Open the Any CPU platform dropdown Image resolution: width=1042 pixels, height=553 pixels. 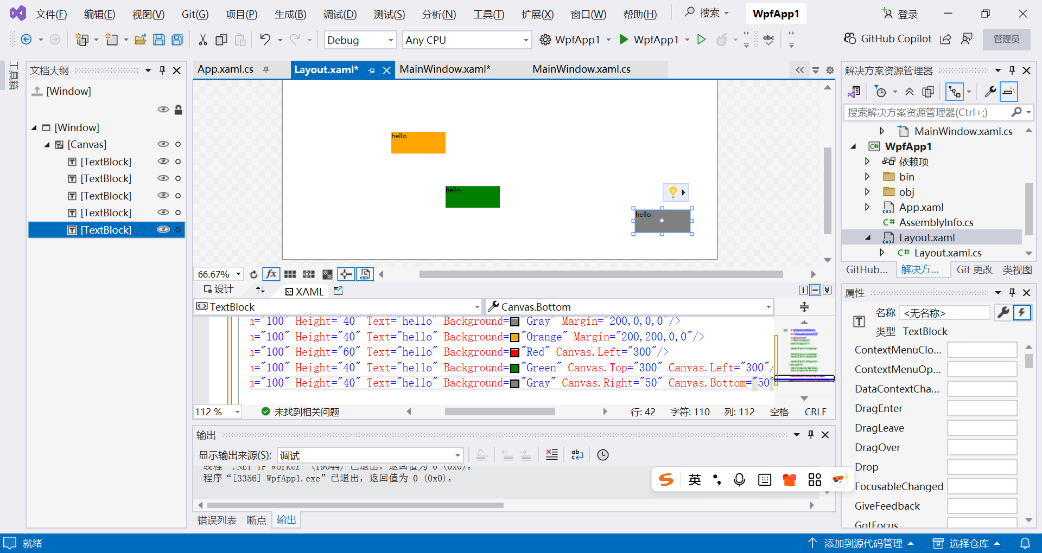(x=467, y=40)
